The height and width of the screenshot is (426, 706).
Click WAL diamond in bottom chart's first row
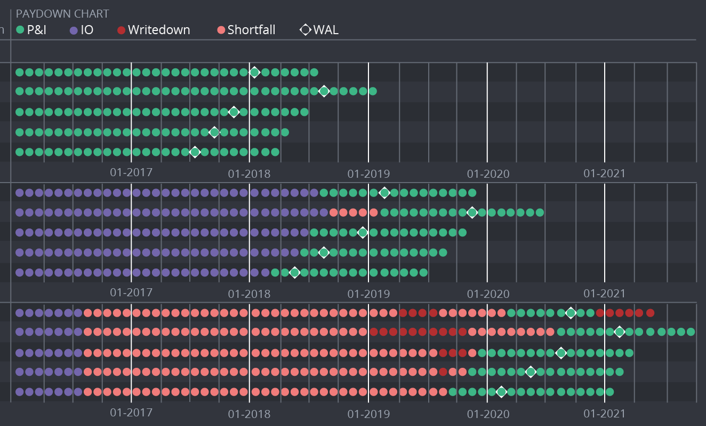571,313
